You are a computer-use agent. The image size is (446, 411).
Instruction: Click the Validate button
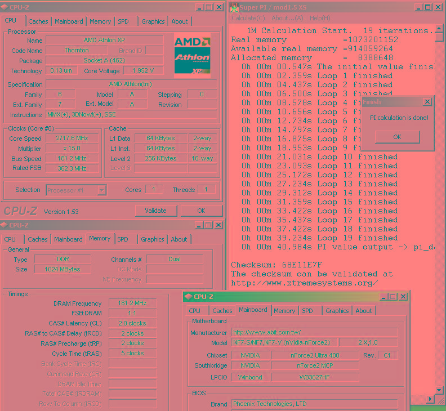(x=155, y=211)
